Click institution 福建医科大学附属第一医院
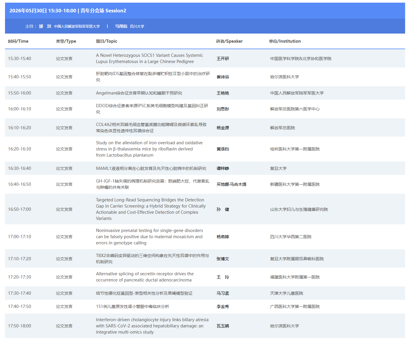Viewport: 406px width, 348px height. coord(295,277)
